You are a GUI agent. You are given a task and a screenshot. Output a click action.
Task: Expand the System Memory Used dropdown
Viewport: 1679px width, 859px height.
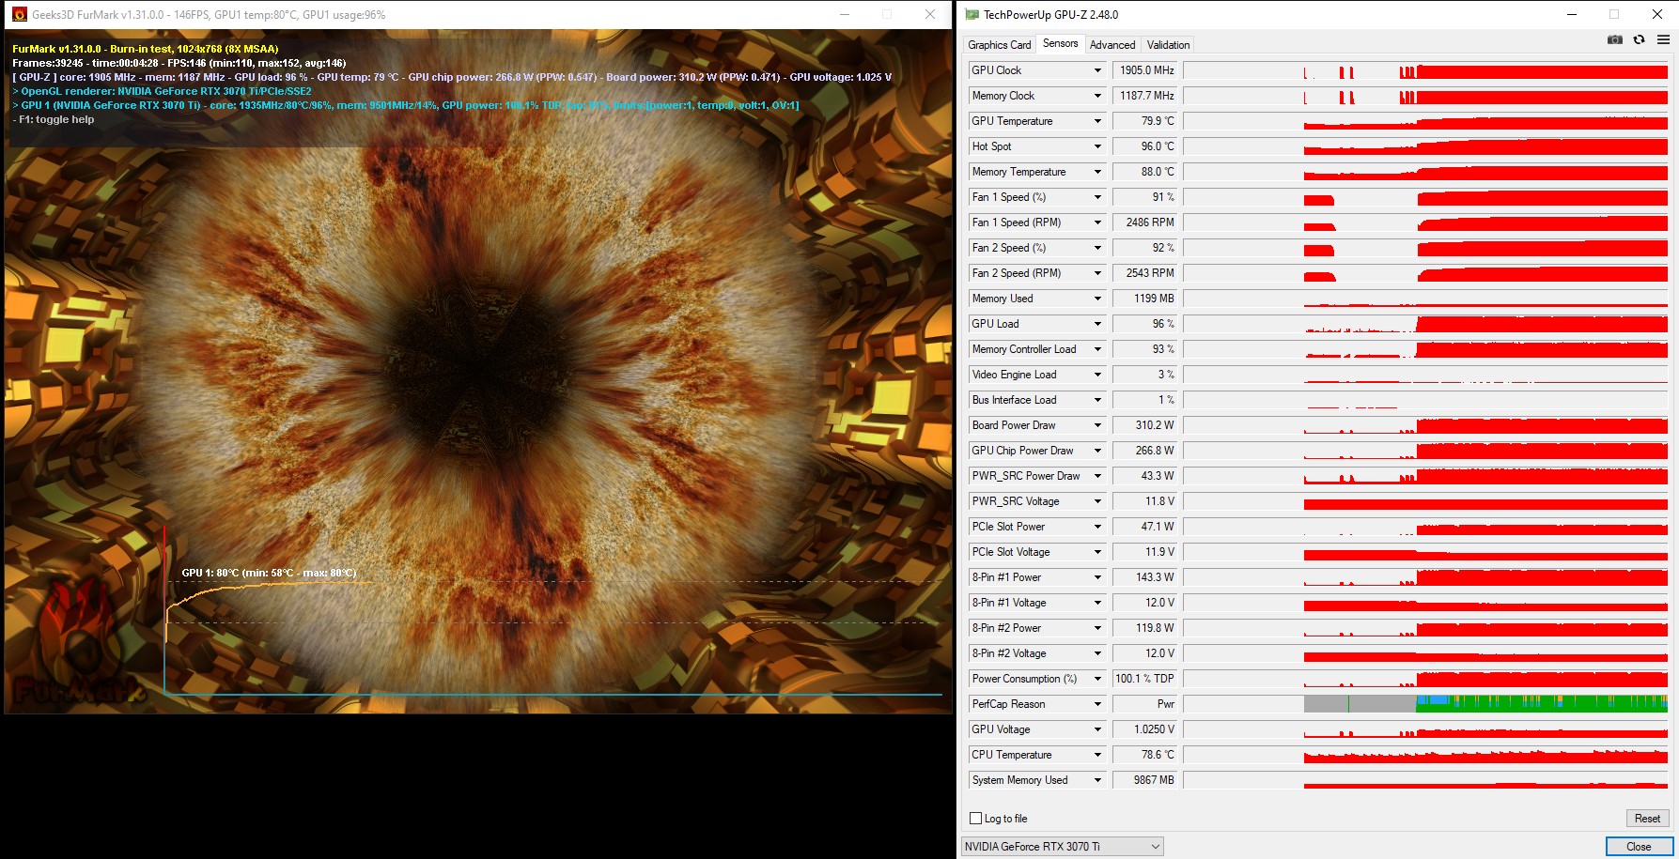[1097, 780]
